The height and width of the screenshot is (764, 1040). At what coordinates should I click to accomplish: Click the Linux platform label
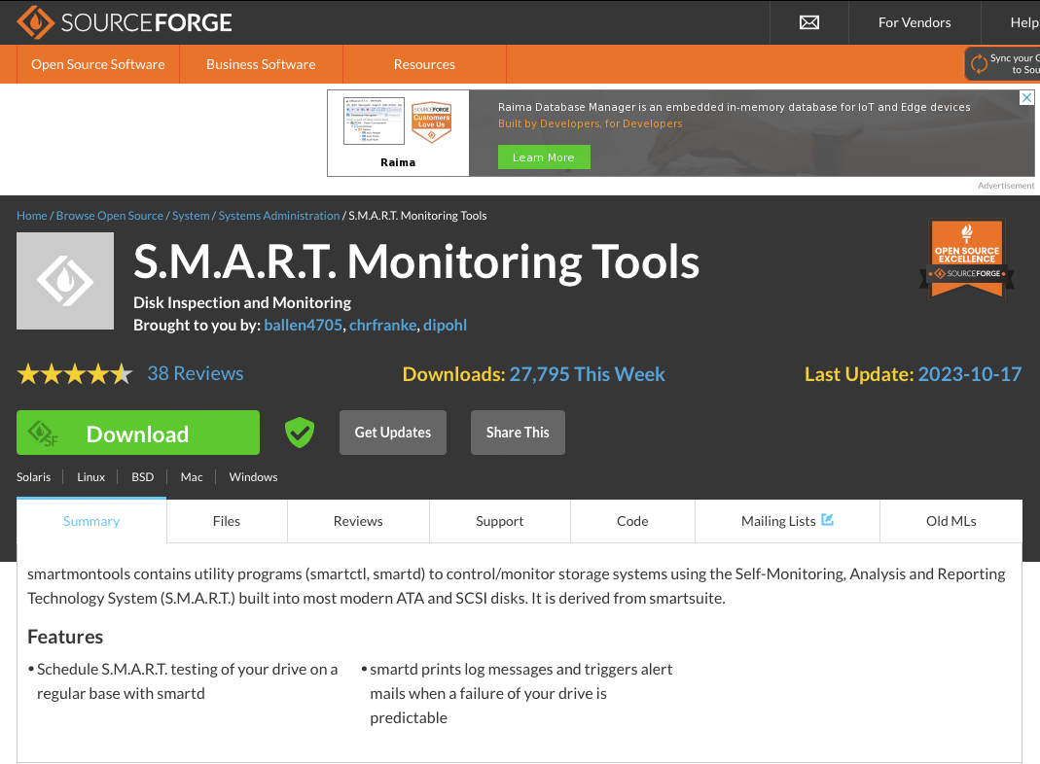90,477
